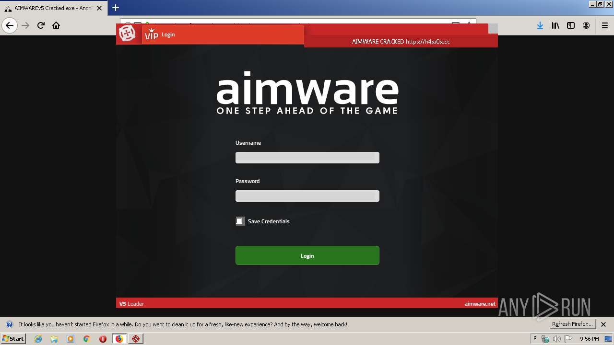
Task: Toggle the Firefox sidebar icon
Action: 571,25
